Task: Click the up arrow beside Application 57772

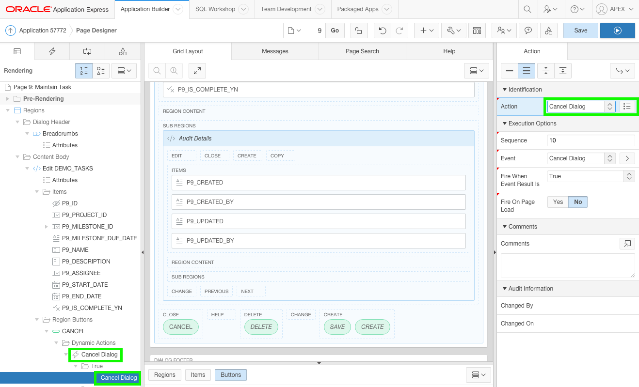Action: coord(10,31)
